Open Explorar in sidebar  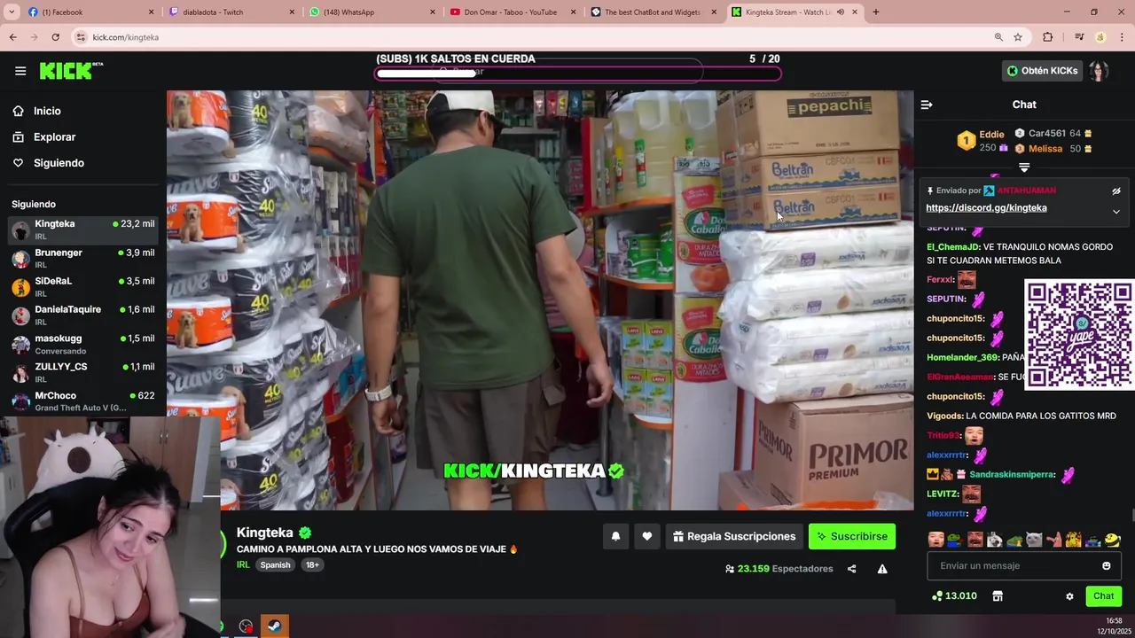54,137
